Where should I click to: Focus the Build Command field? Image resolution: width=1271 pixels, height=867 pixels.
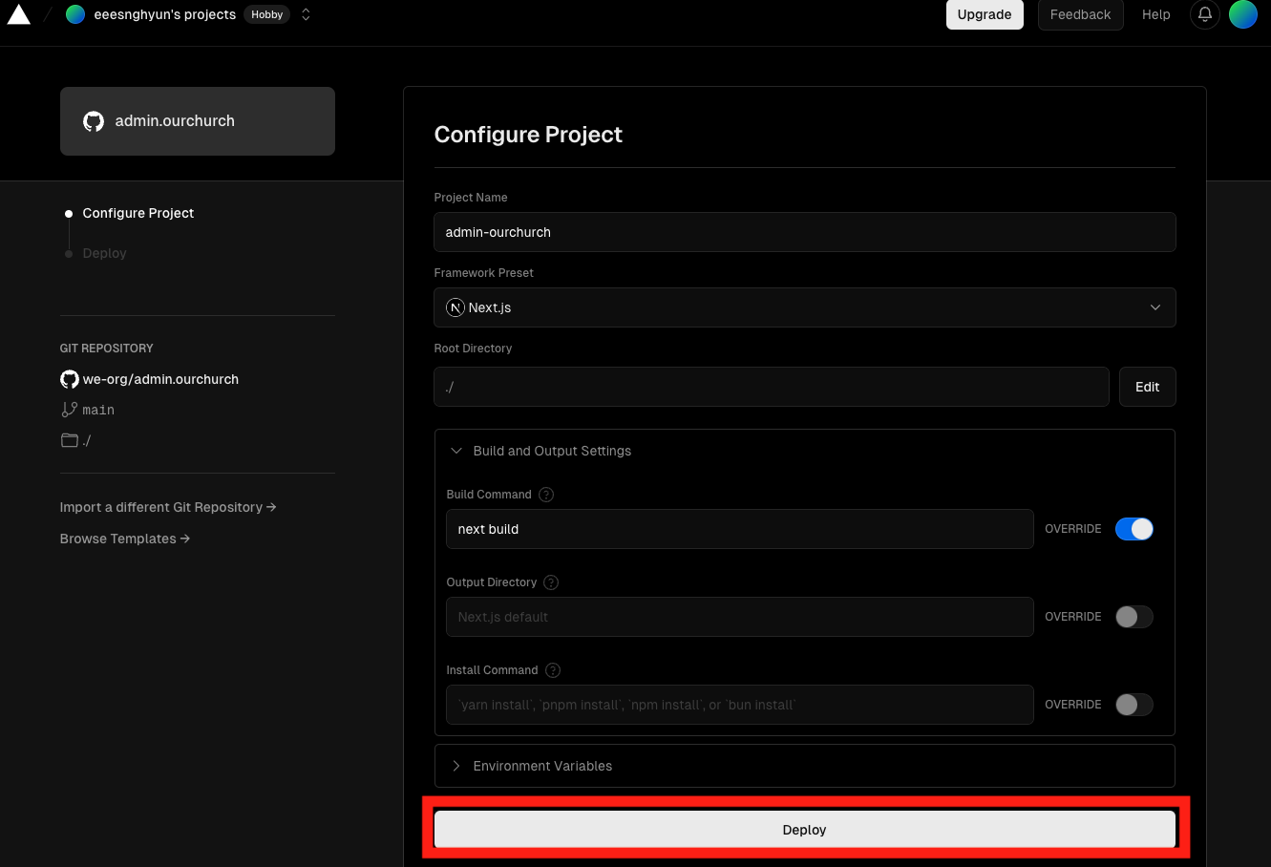740,529
